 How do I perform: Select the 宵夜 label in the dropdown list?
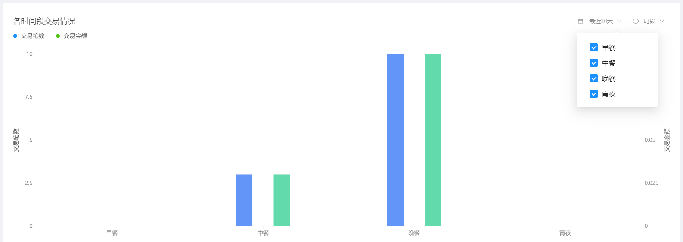(x=608, y=94)
